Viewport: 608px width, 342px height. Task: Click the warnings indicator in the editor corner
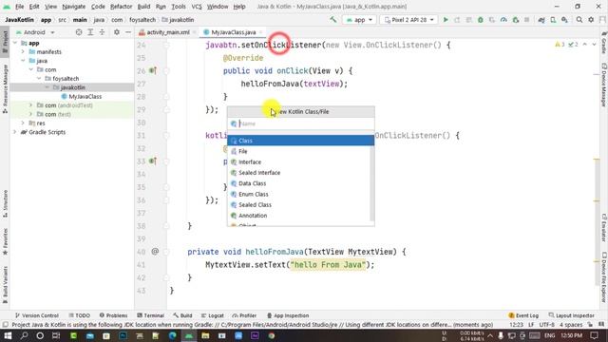(560, 45)
